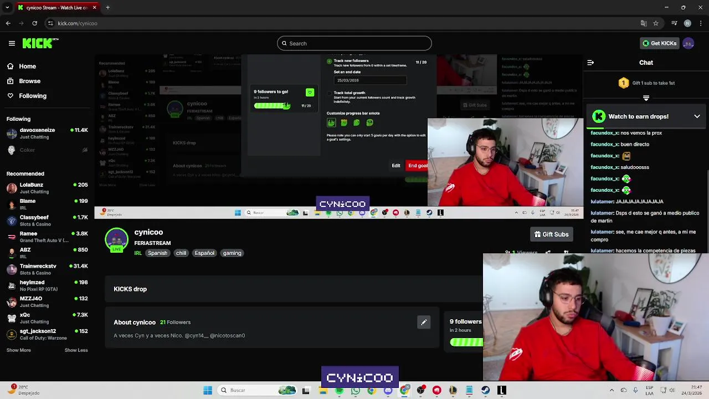Click the KICKS drop heading
This screenshot has width=709, height=399.
[130, 289]
